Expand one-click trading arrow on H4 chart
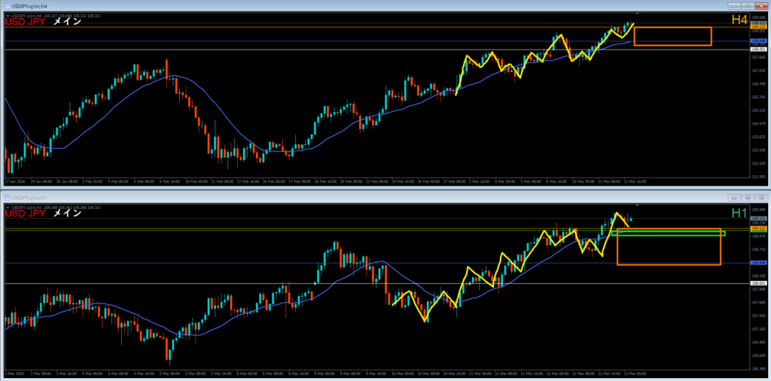 click(x=7, y=14)
